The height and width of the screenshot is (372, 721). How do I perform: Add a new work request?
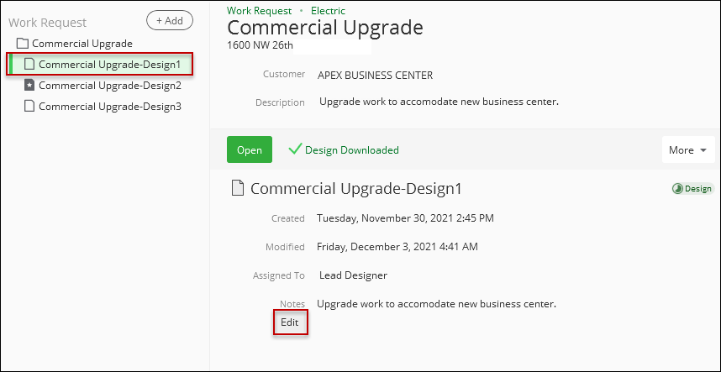(x=170, y=21)
